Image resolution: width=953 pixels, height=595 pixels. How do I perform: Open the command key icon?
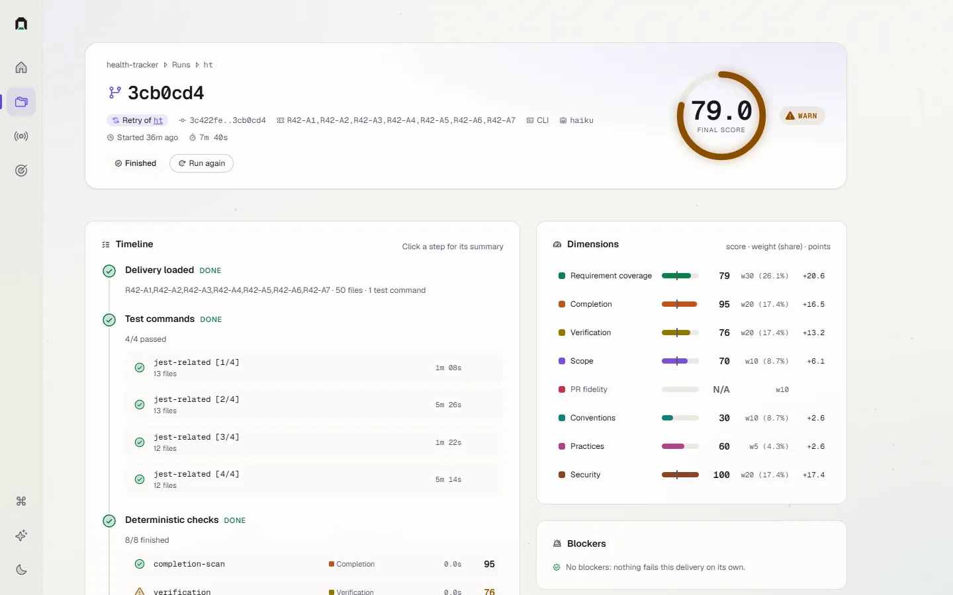tap(21, 501)
